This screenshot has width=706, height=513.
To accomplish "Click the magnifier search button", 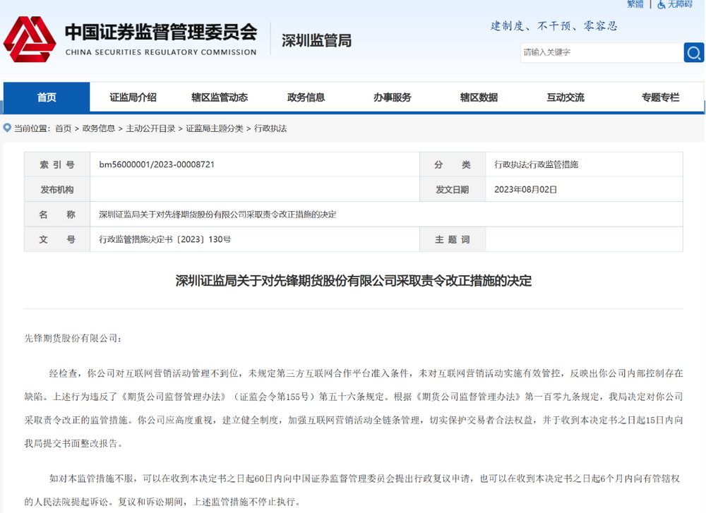I will [x=693, y=52].
